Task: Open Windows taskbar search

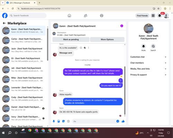Action: [10, 133]
